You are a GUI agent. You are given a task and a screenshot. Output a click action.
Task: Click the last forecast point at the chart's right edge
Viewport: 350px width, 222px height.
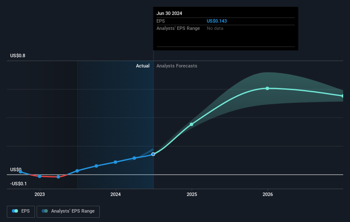[343, 96]
